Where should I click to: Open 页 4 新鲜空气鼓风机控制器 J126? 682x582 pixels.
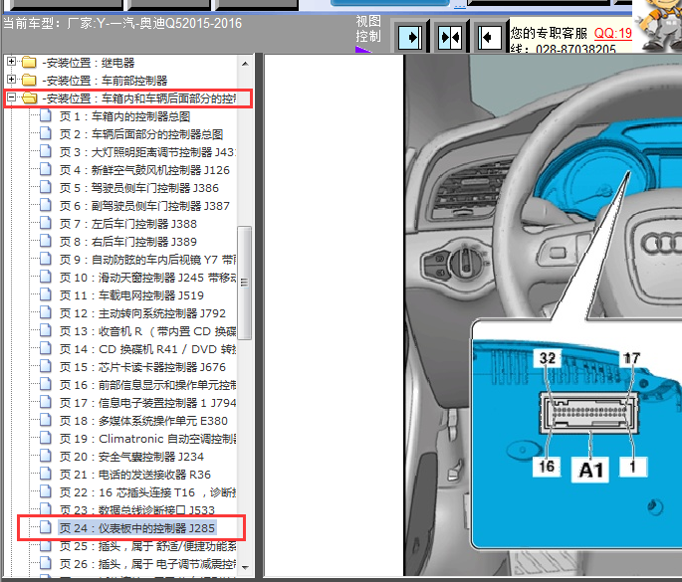(144, 170)
